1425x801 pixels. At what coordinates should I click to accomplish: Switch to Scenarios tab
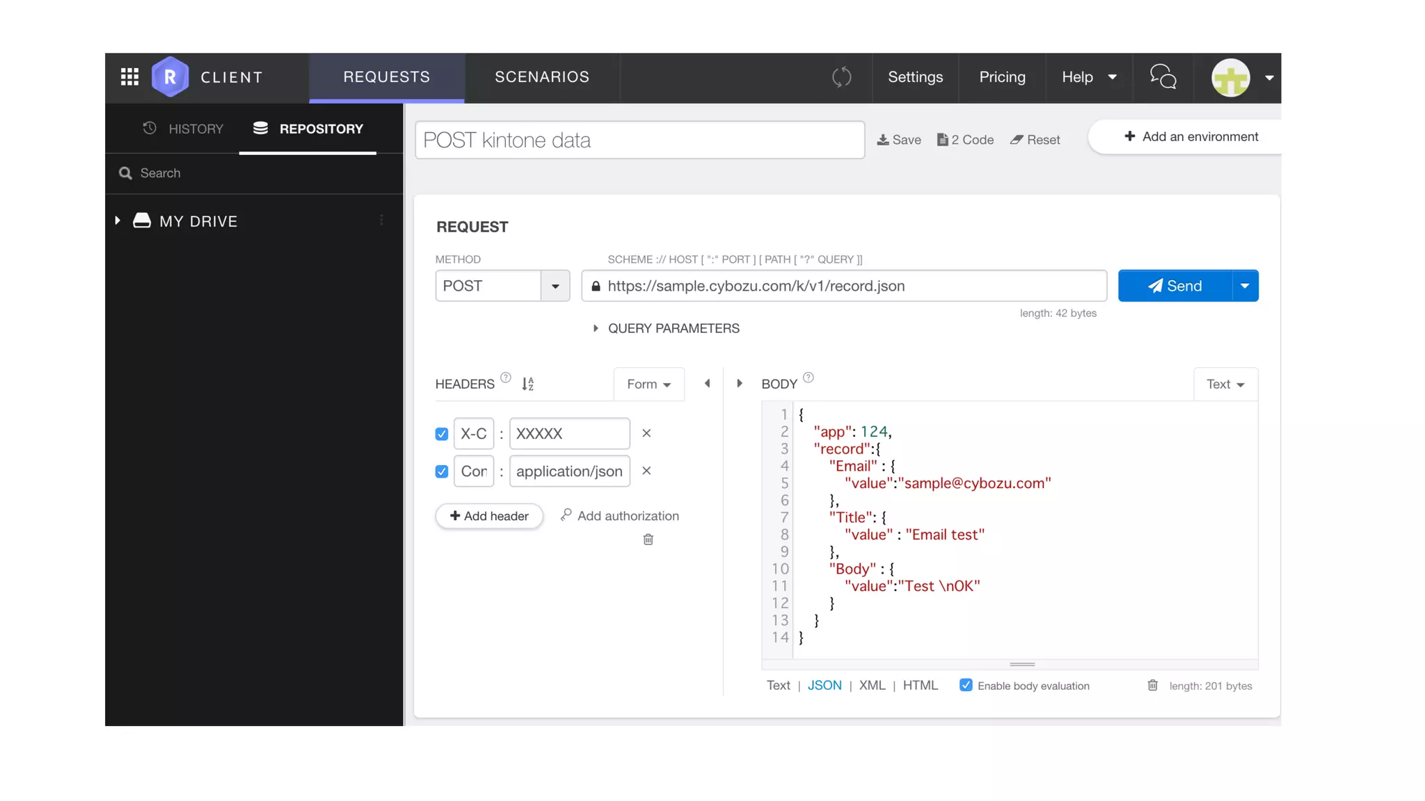click(x=541, y=77)
